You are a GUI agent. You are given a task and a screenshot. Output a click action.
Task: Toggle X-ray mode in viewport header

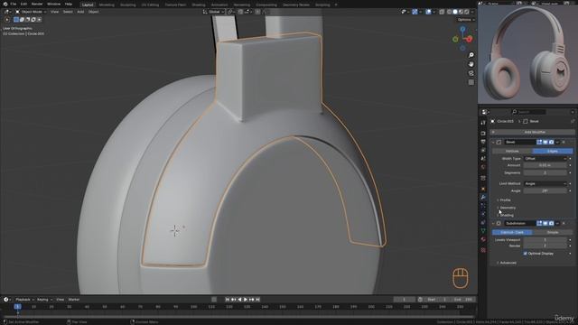442,12
